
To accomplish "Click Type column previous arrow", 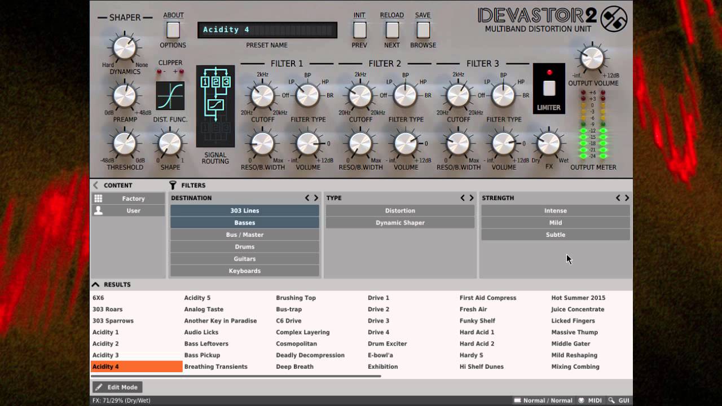I will pos(463,198).
